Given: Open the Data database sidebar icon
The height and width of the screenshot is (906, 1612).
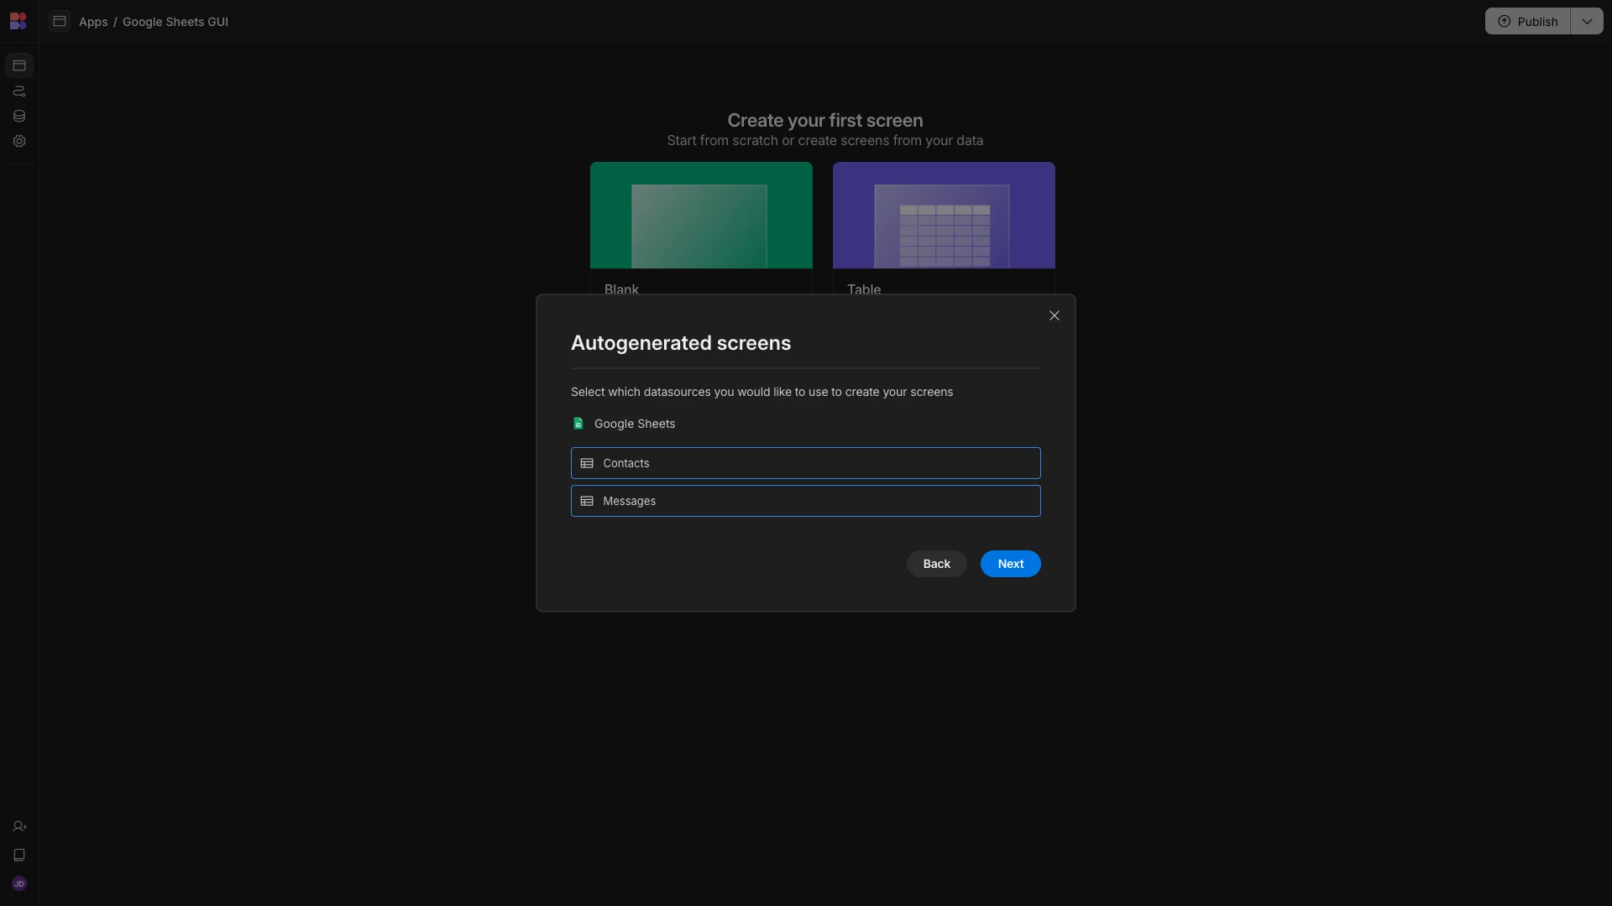Looking at the screenshot, I should pos(19,116).
